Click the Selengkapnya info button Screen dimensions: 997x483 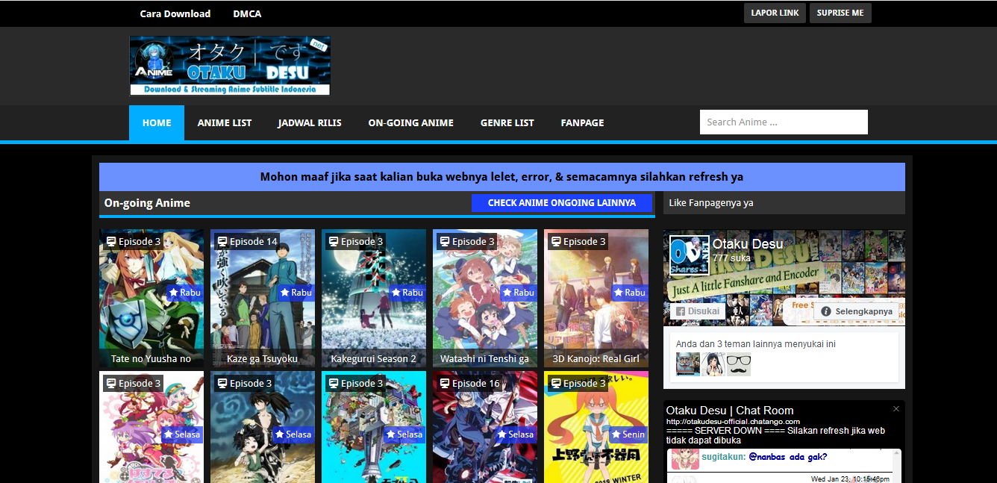tap(856, 311)
